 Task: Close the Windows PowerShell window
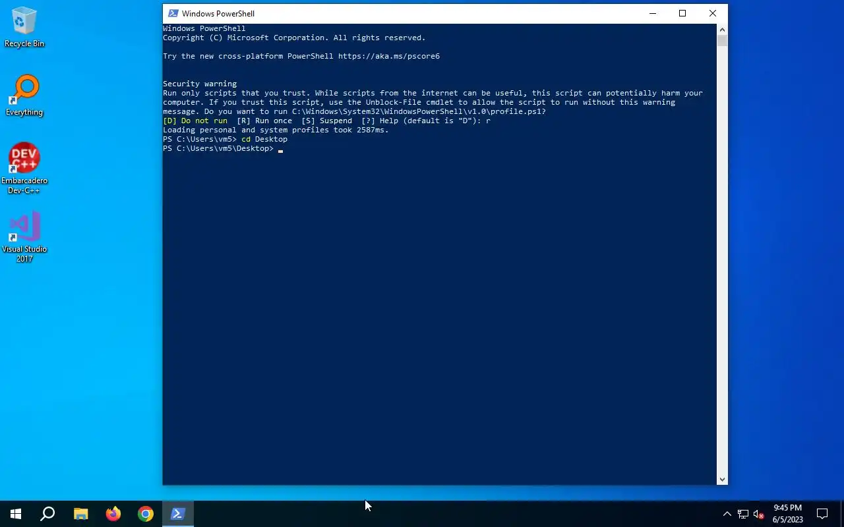pyautogui.click(x=713, y=13)
